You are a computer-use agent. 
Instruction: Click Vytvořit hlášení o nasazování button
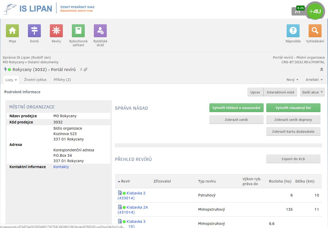coord(236,108)
